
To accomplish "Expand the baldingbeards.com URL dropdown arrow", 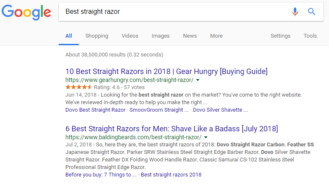I will 206,137.
